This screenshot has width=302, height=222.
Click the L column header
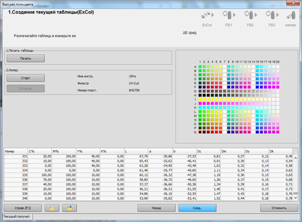click(136, 151)
